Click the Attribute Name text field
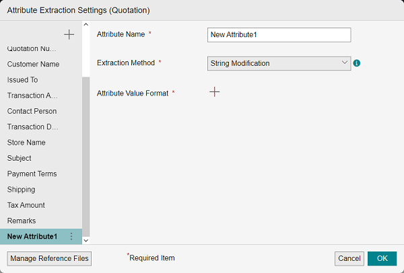This screenshot has width=404, height=273. pos(279,35)
